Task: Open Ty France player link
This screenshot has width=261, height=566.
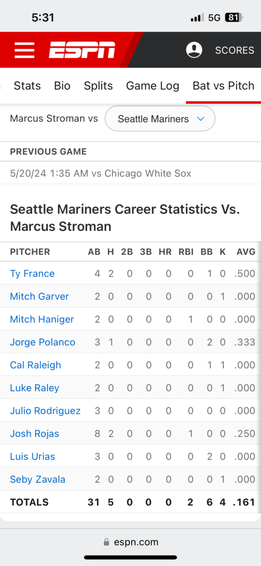Action: pyautogui.click(x=32, y=273)
